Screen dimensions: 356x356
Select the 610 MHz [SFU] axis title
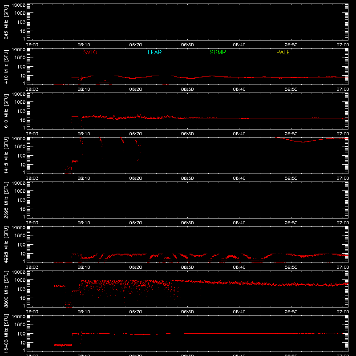[x=6, y=111]
